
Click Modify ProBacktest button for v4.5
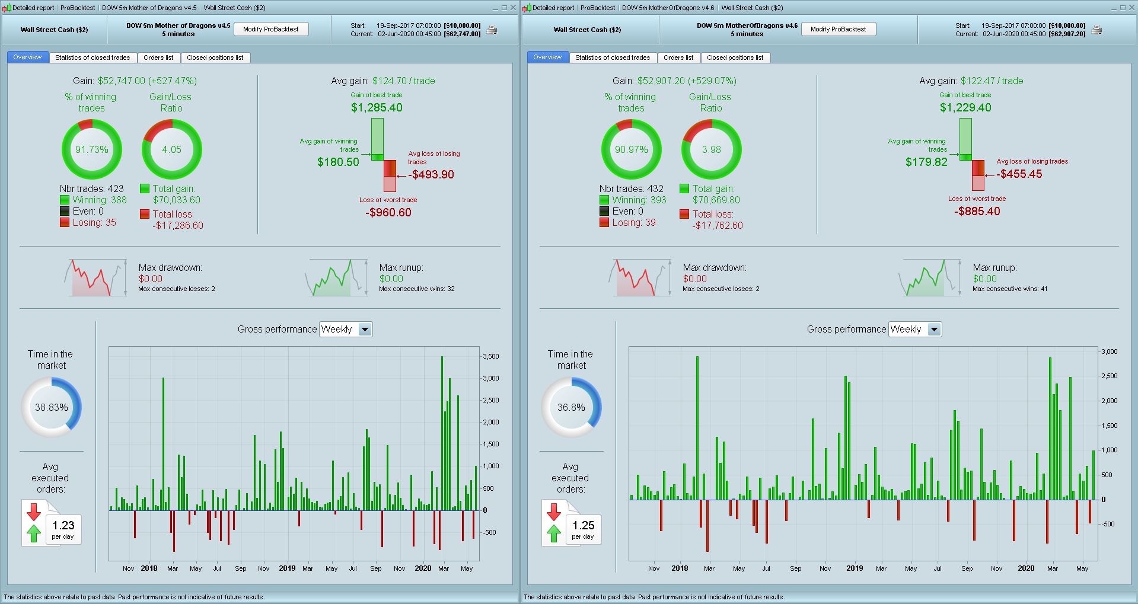coord(271,29)
